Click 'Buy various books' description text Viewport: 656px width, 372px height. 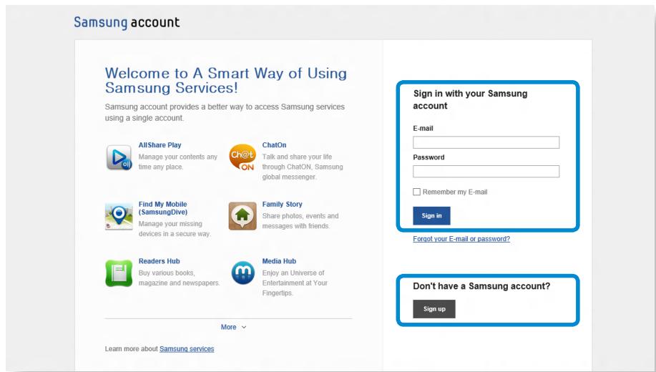coord(179,278)
